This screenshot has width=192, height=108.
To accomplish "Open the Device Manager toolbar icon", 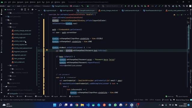I will pos(176,6).
